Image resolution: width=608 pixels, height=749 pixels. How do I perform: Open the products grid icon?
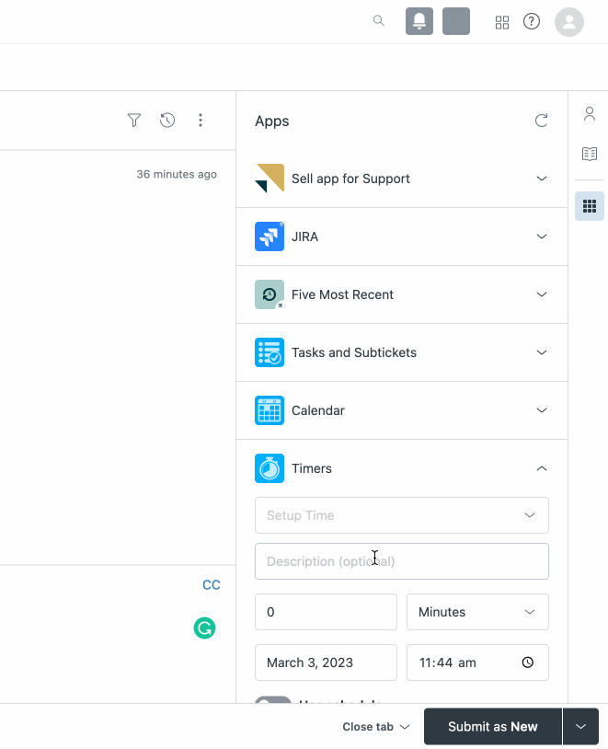(502, 22)
